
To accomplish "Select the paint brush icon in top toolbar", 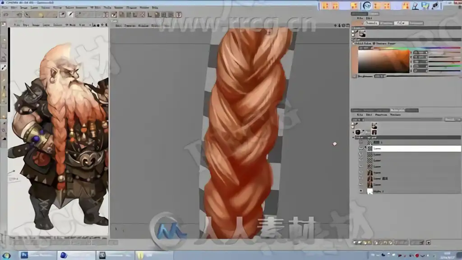I will (71, 14).
